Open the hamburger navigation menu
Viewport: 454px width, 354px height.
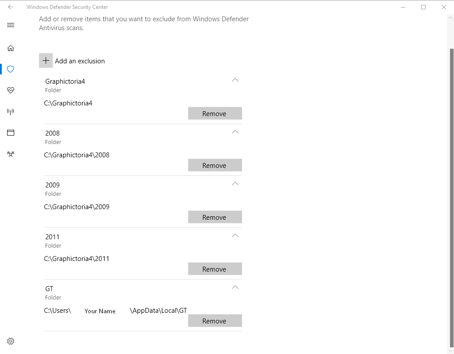(11, 25)
